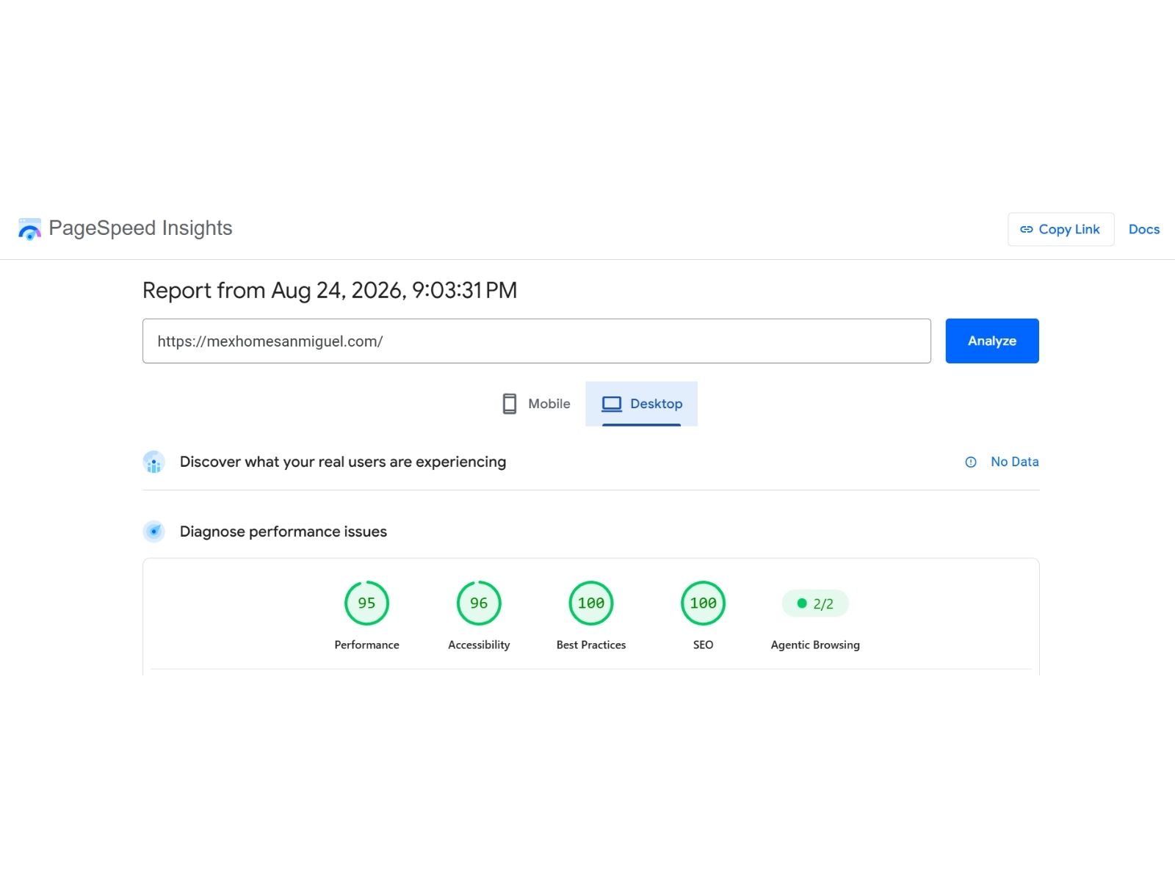
Task: Click the real users experience icon
Action: (153, 463)
